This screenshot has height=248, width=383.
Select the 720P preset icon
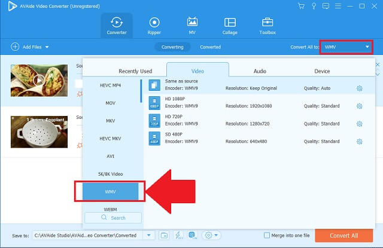click(x=154, y=121)
